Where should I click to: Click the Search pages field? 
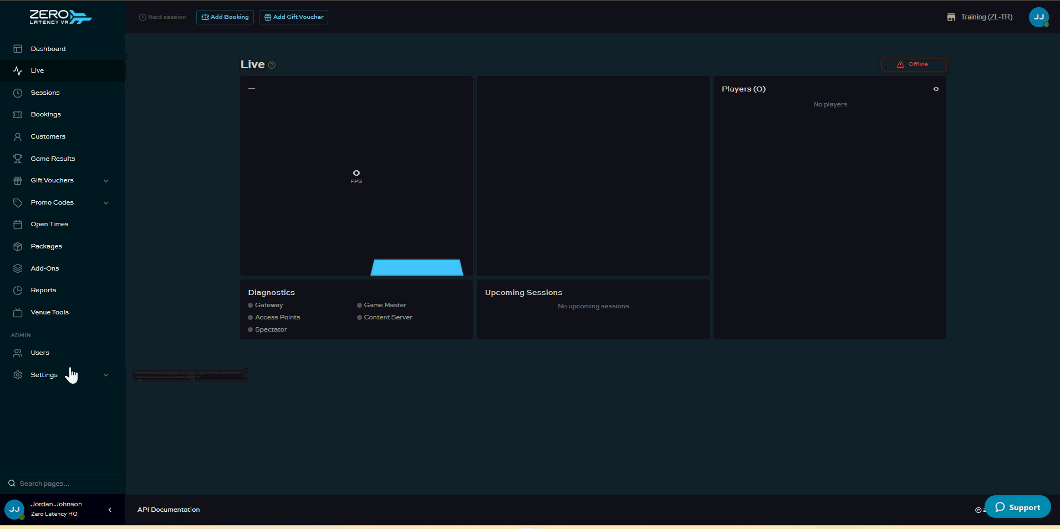click(x=61, y=484)
